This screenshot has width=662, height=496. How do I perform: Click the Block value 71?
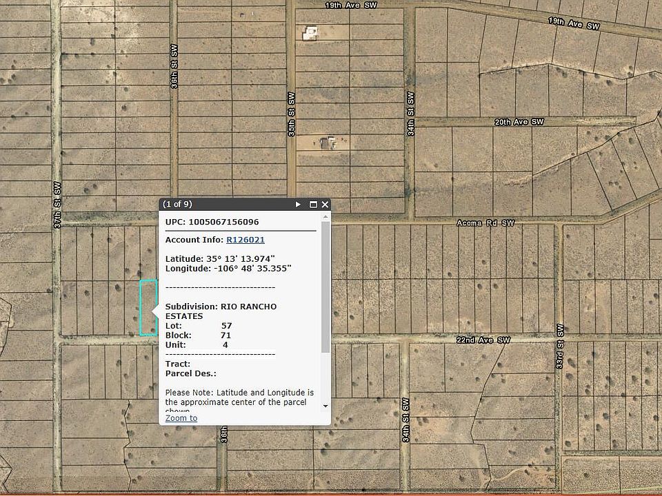[225, 335]
